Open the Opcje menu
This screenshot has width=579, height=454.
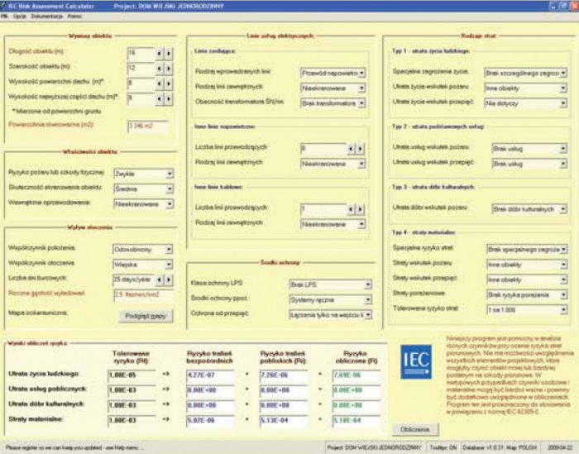point(20,17)
